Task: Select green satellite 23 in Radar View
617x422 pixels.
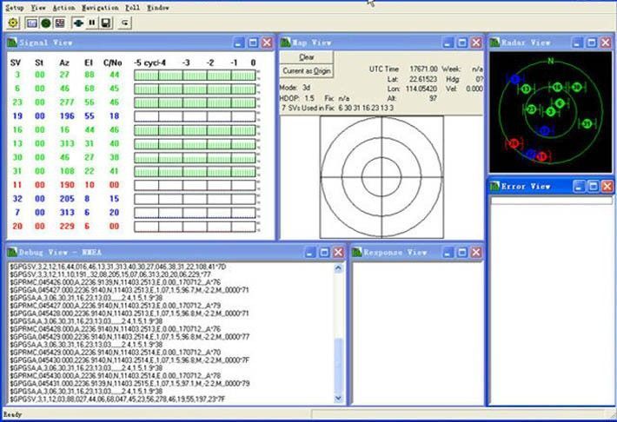Action: click(x=532, y=109)
